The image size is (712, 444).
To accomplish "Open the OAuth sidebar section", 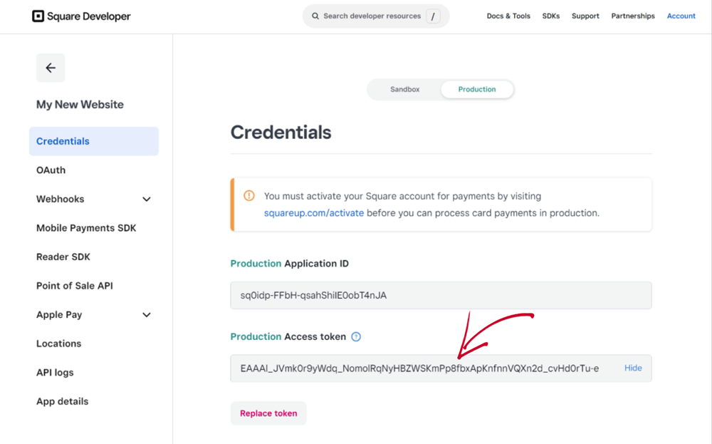I will pyautogui.click(x=51, y=170).
